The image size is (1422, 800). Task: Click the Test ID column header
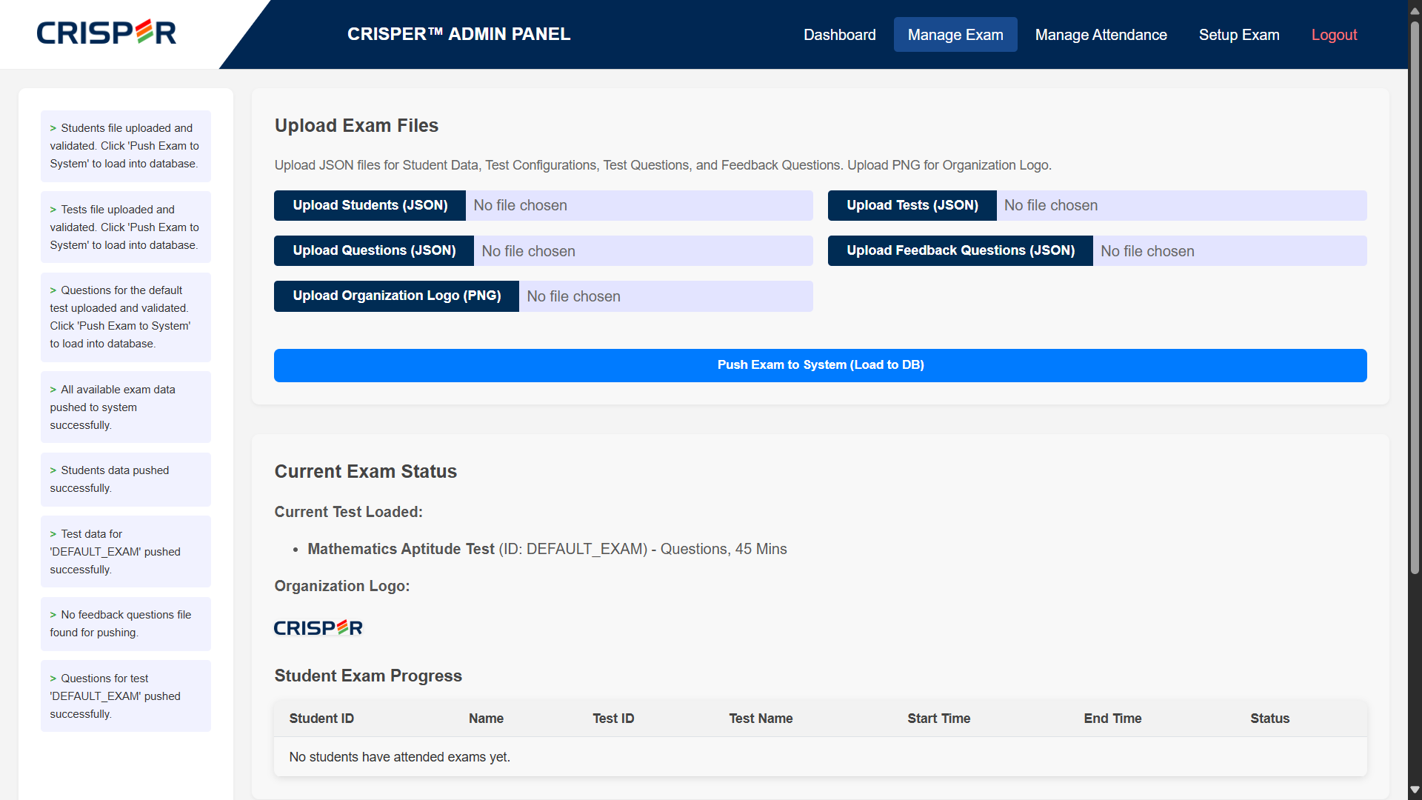613,719
